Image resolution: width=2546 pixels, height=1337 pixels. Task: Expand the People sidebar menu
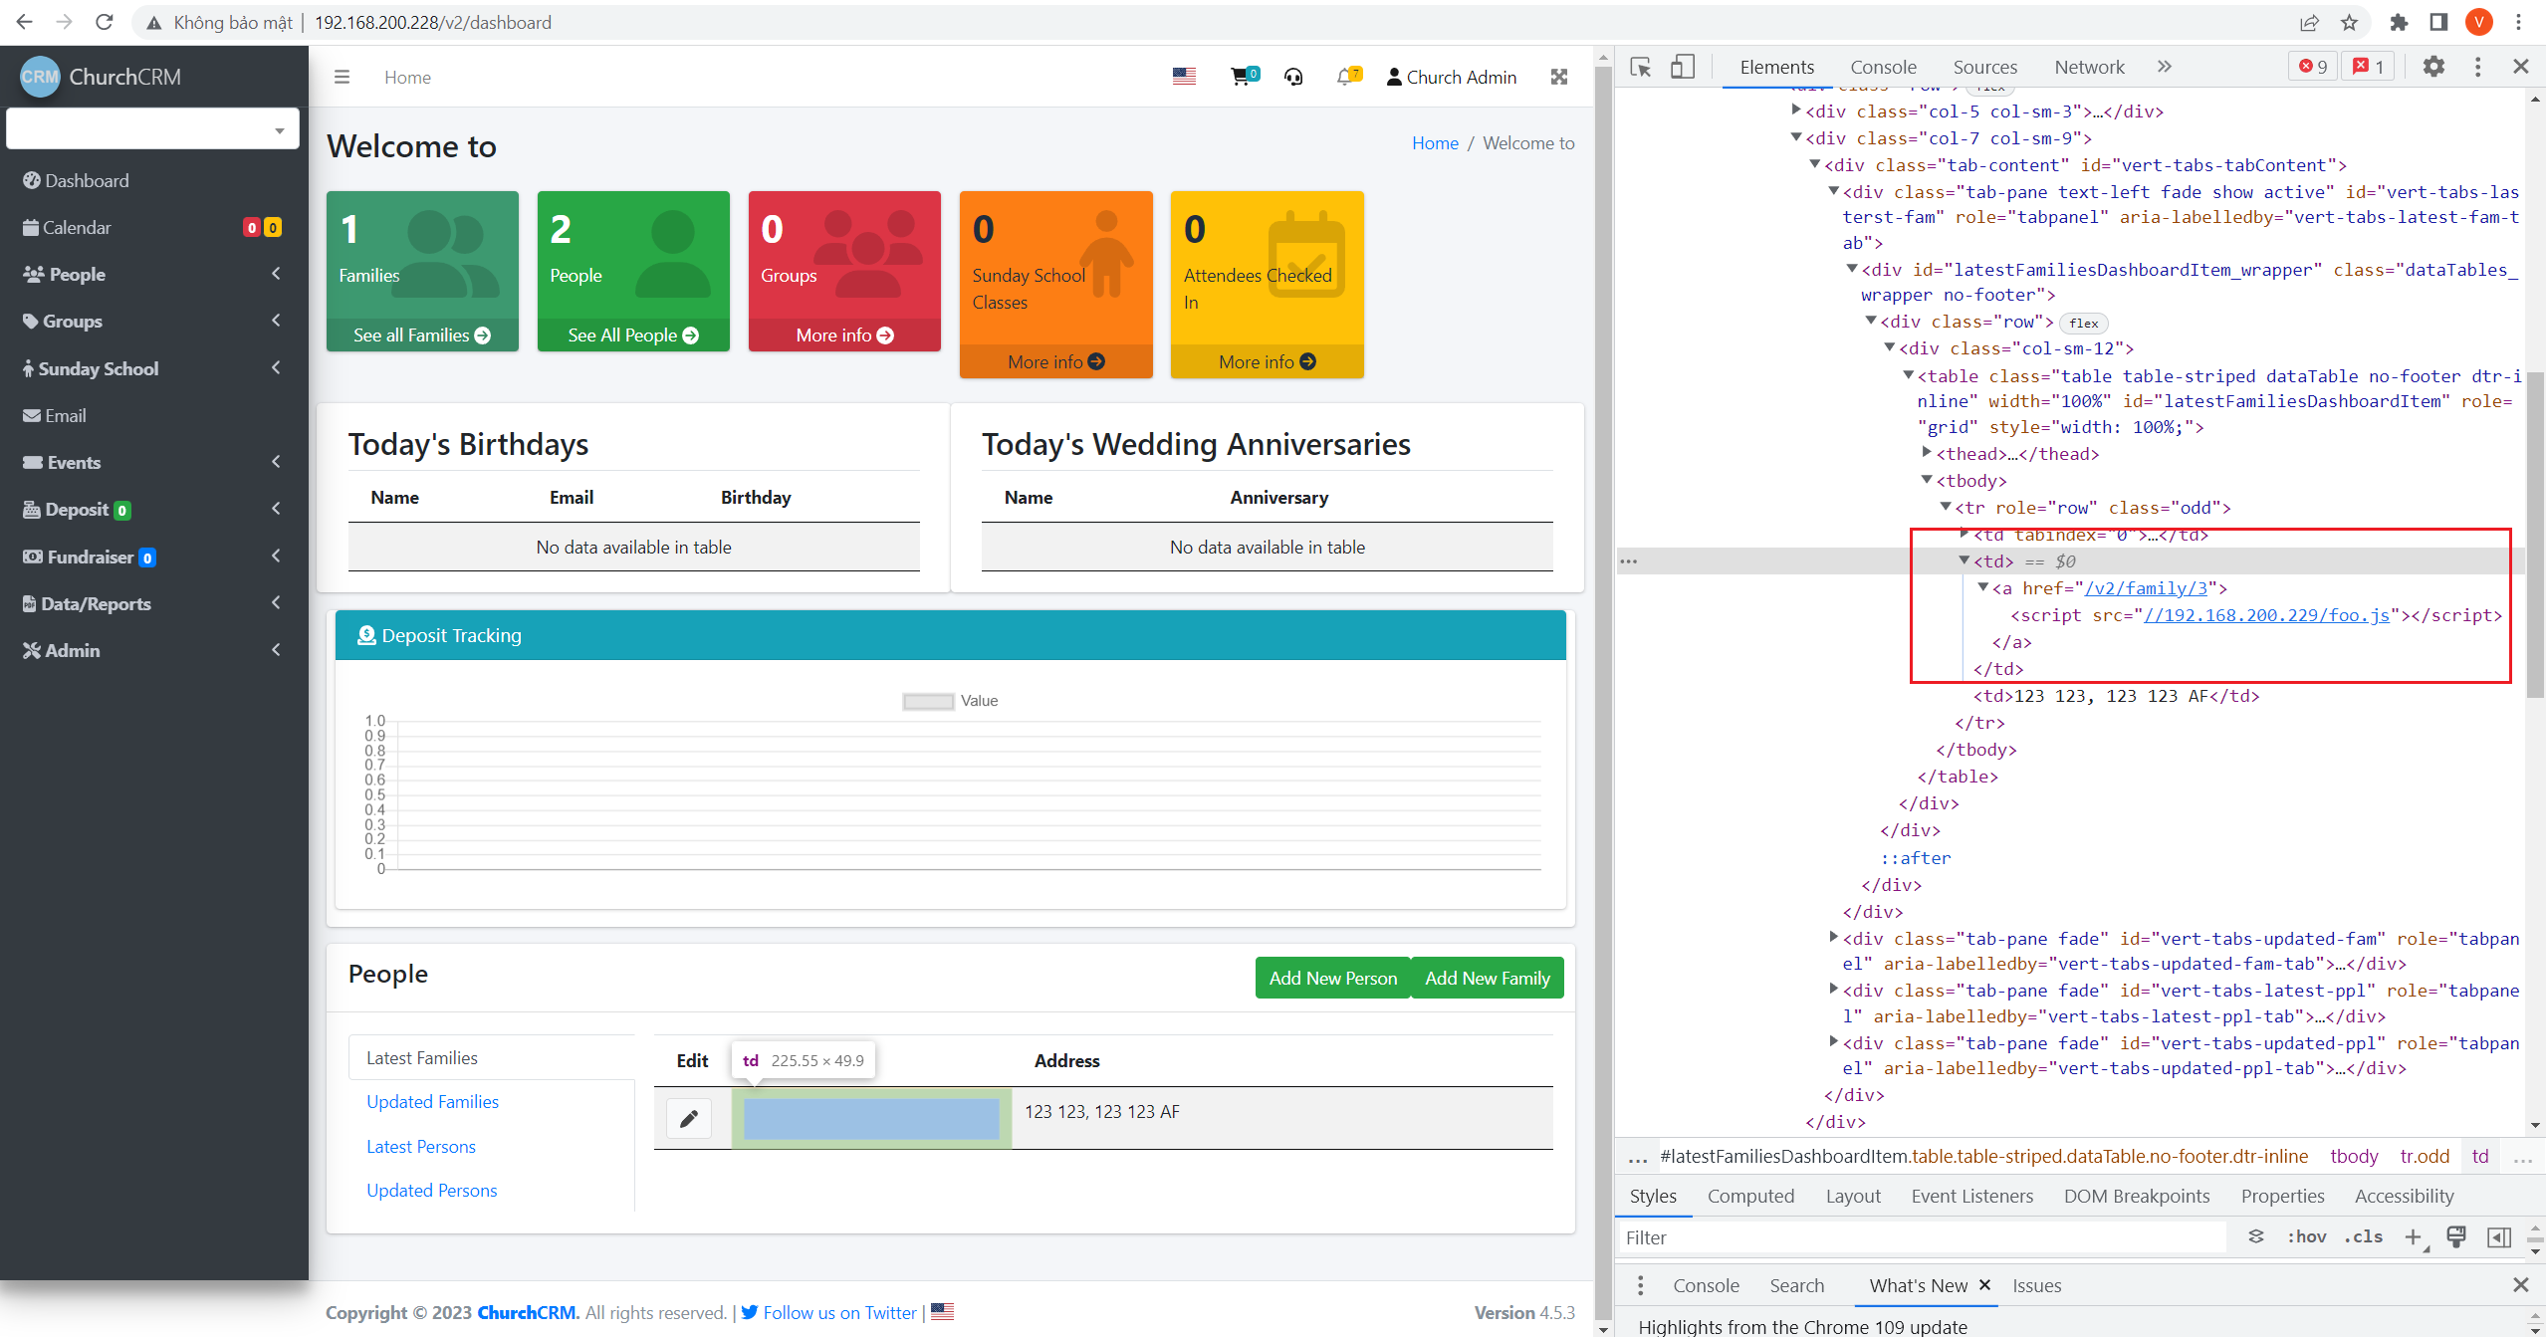pyautogui.click(x=74, y=274)
